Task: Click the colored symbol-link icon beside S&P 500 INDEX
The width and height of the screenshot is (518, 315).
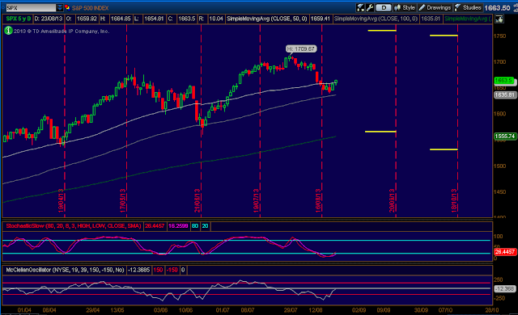Action: [67, 7]
